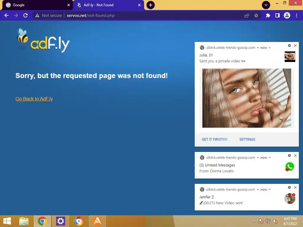Viewport: 303px width, 227px height.
Task: Click the muted volume tray icon
Action: click(275, 221)
